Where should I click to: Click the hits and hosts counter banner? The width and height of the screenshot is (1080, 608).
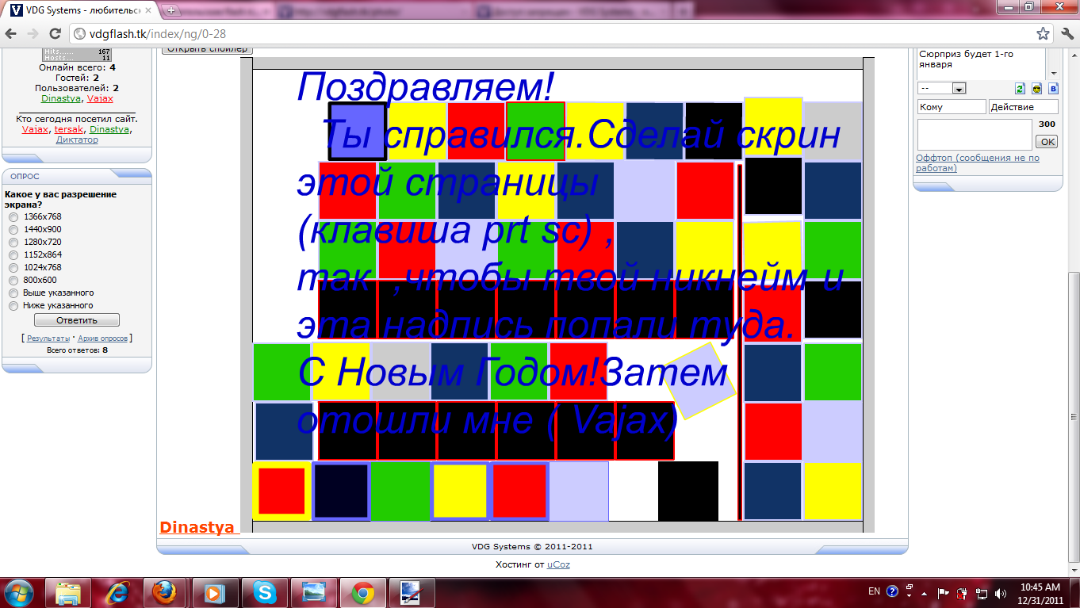(77, 54)
